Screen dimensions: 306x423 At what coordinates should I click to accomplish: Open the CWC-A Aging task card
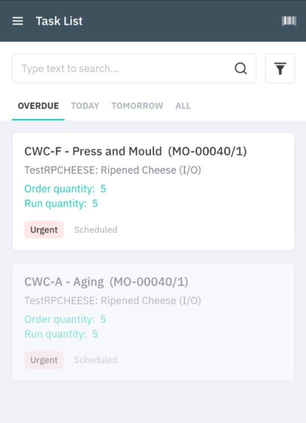(153, 322)
